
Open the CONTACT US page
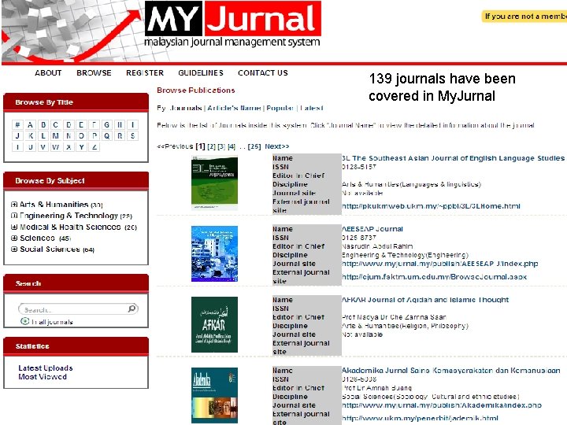coord(263,73)
